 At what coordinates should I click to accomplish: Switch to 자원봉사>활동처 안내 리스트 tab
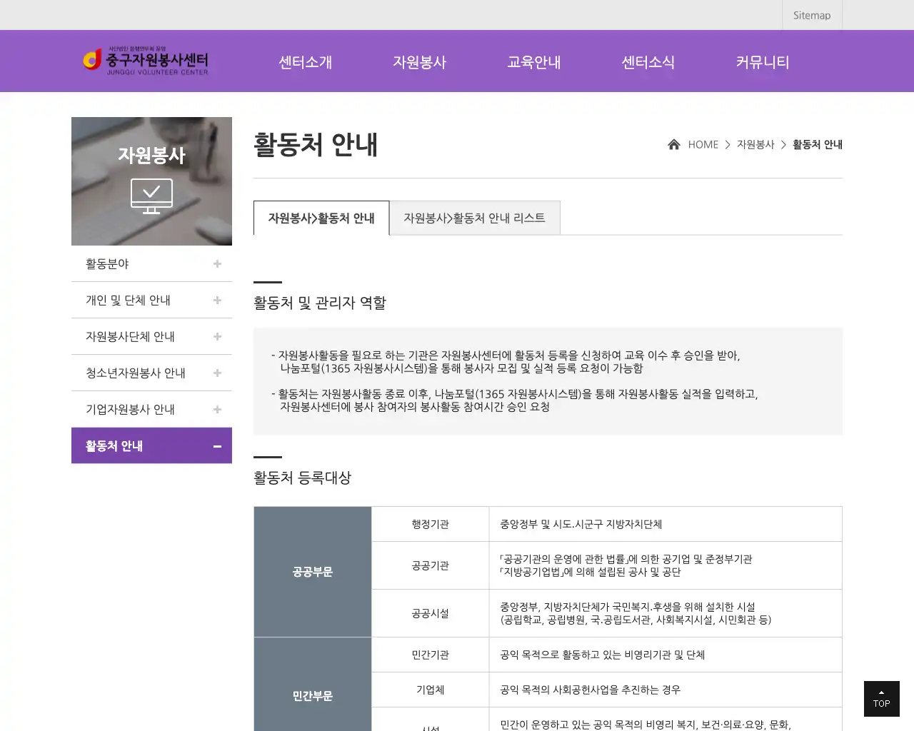pos(475,218)
